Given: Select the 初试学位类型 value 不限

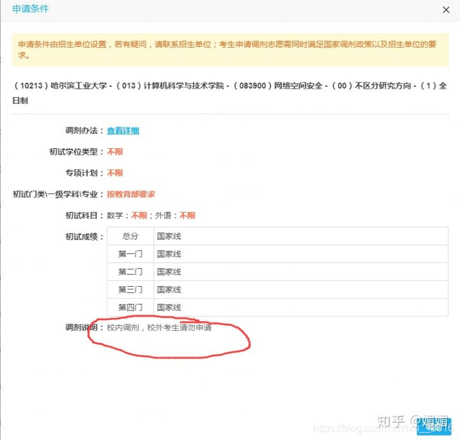Looking at the screenshot, I should 115,151.
